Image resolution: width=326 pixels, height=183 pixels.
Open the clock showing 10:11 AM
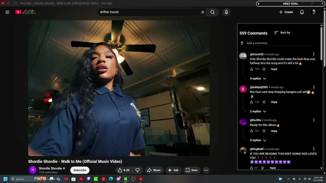[318, 179]
